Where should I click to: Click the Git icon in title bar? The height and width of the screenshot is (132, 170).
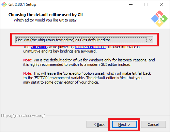pyautogui.click(x=4, y=4)
